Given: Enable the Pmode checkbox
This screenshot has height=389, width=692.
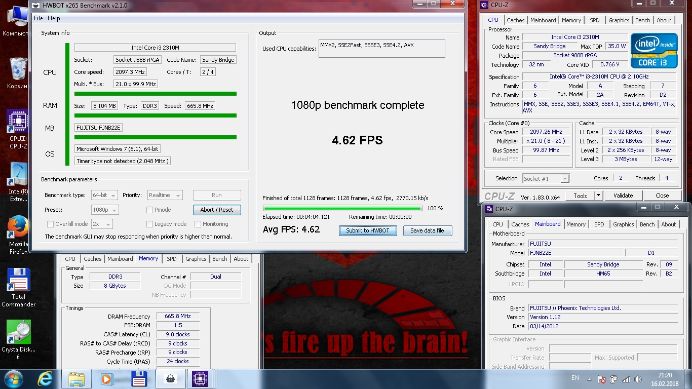Looking at the screenshot, I should 149,210.
